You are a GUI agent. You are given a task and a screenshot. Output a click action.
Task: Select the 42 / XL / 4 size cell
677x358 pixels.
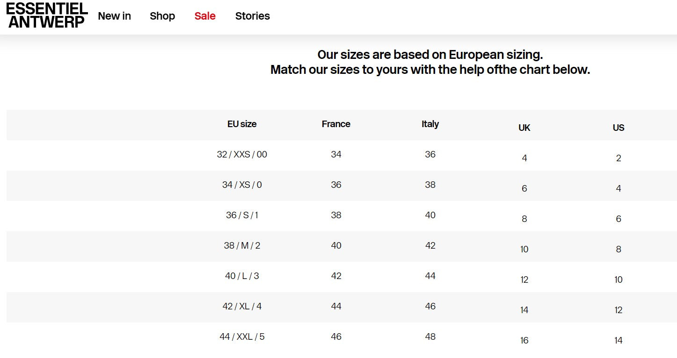click(242, 306)
